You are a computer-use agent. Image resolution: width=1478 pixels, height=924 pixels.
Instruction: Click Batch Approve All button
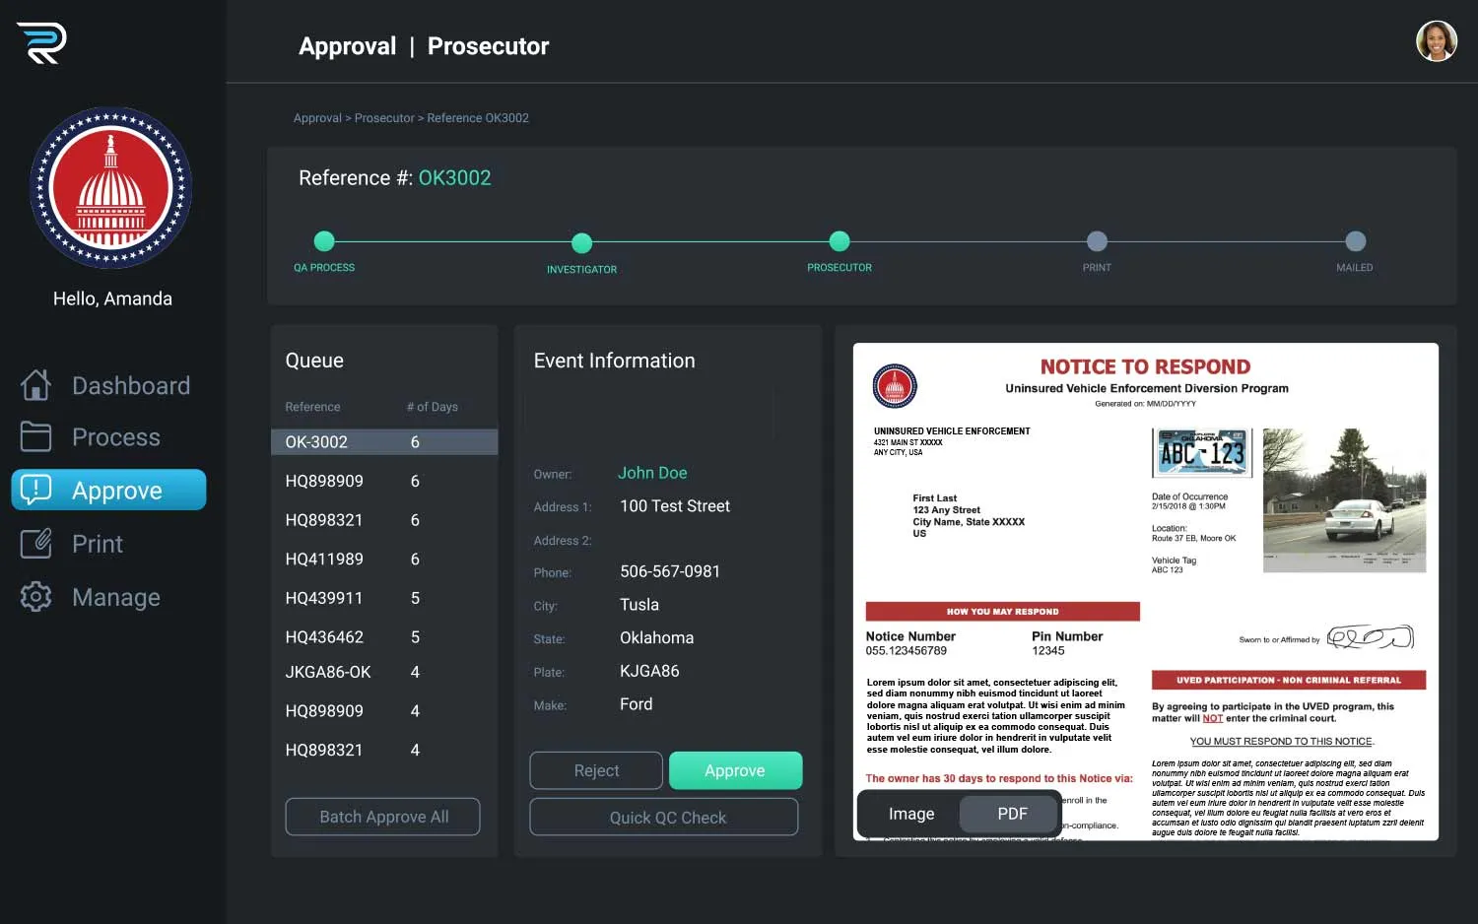coord(382,817)
